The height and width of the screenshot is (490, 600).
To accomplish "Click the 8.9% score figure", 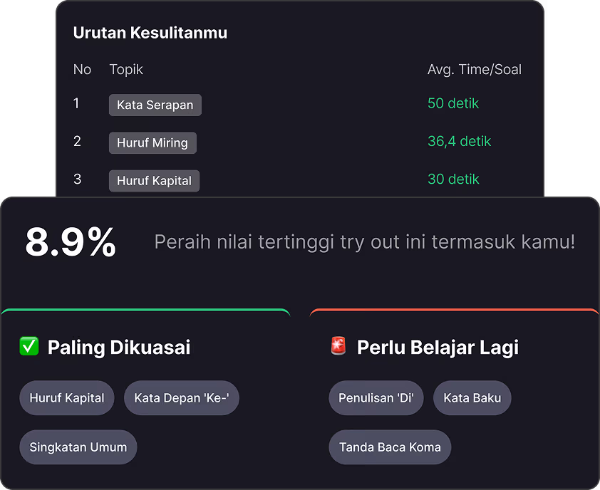I will pyautogui.click(x=71, y=242).
